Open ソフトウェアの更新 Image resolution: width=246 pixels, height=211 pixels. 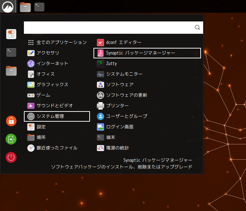pyautogui.click(x=147, y=95)
